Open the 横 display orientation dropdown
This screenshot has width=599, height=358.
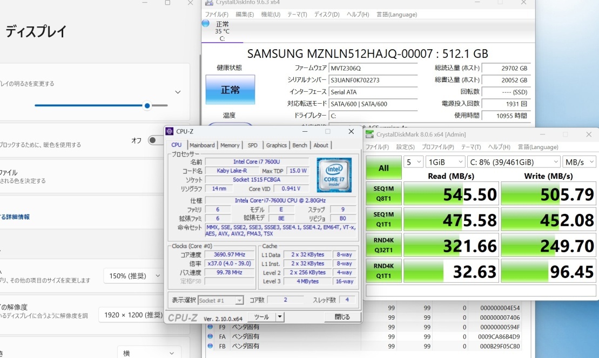coord(148,354)
